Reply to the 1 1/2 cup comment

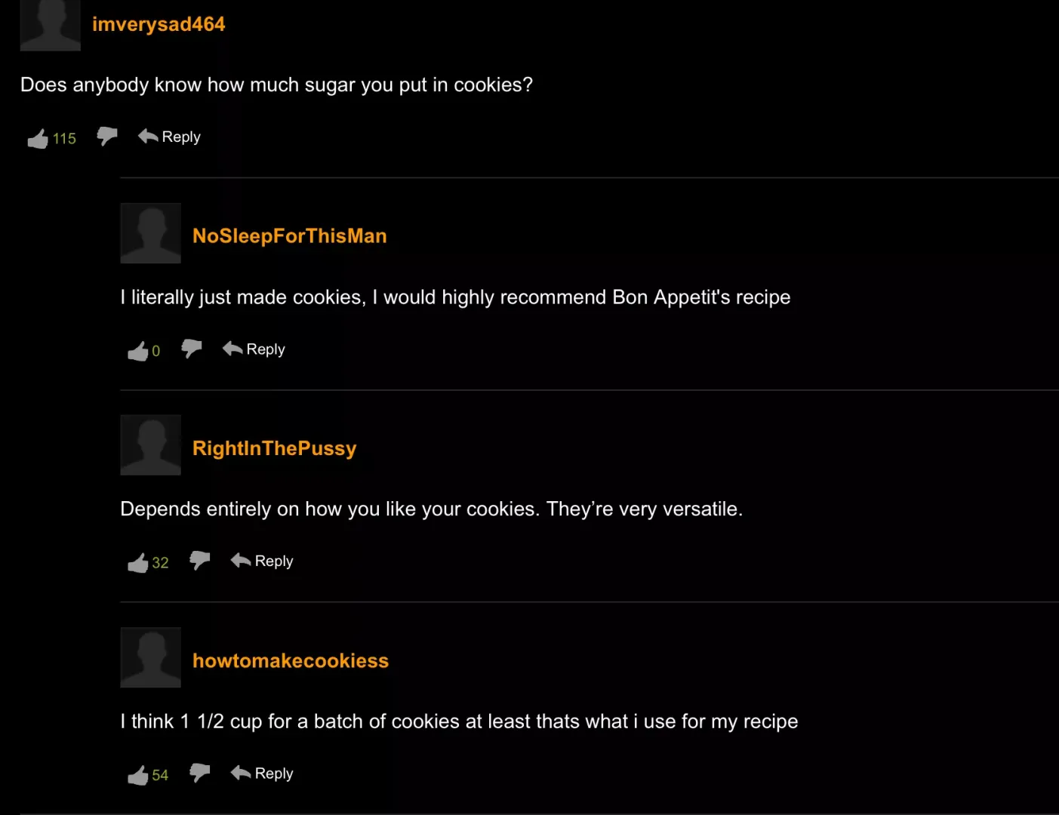tap(262, 773)
